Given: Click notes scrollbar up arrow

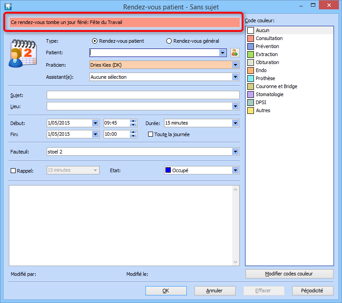Looking at the screenshot, I should pyautogui.click(x=236, y=190).
